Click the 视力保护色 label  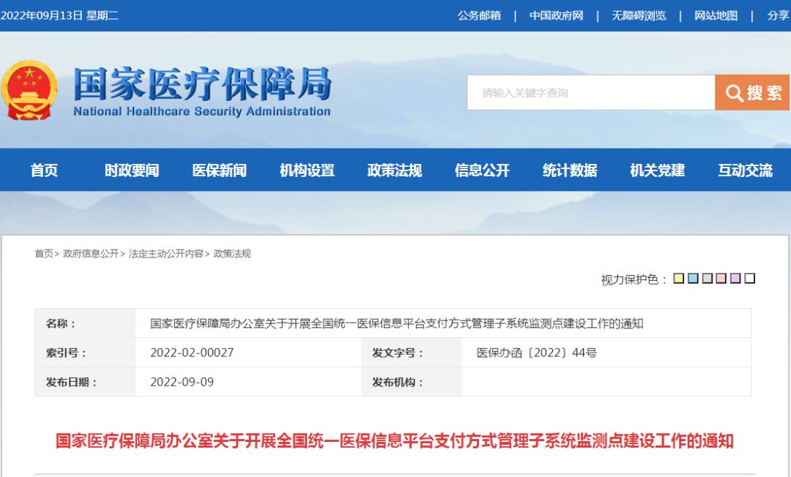point(634,279)
